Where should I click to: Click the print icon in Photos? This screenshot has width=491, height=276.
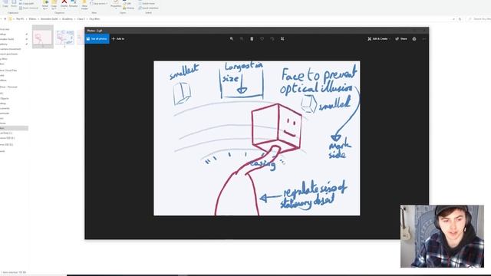tap(414, 39)
